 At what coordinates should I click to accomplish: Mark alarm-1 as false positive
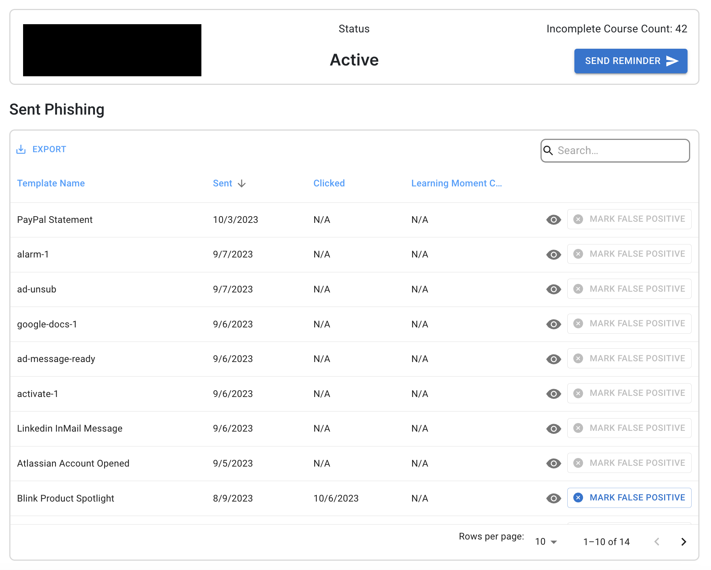click(x=629, y=254)
